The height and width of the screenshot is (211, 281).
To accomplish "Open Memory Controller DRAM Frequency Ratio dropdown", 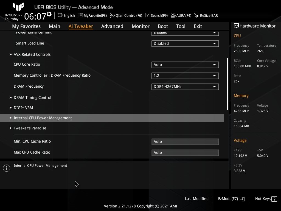I will tap(185, 76).
